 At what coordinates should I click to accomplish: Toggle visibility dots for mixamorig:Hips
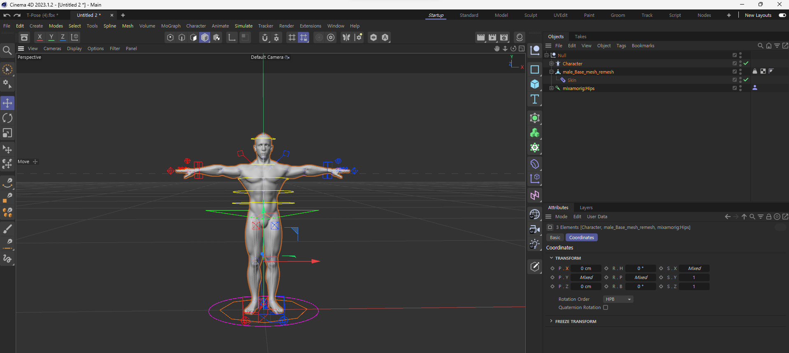click(x=740, y=88)
